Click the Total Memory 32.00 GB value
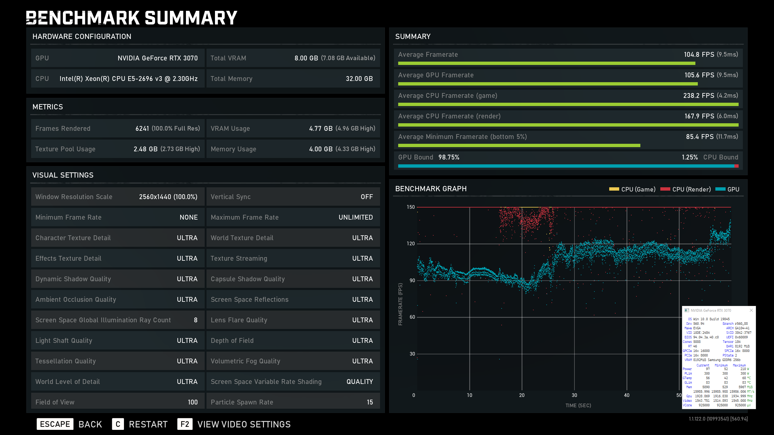This screenshot has width=774, height=435. coord(359,79)
